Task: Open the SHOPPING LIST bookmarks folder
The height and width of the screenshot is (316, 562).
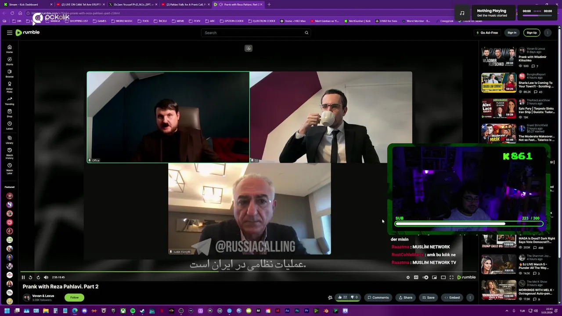Action: tap(76, 21)
